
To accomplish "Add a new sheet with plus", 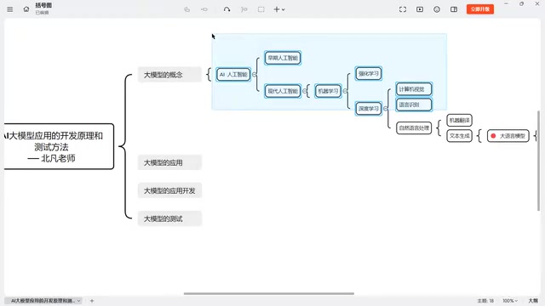I will pyautogui.click(x=92, y=301).
